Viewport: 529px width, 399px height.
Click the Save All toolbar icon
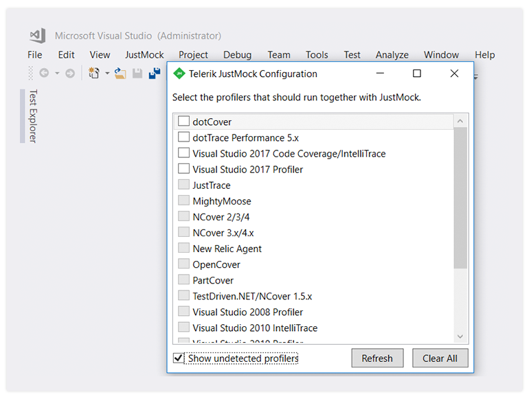click(x=155, y=73)
